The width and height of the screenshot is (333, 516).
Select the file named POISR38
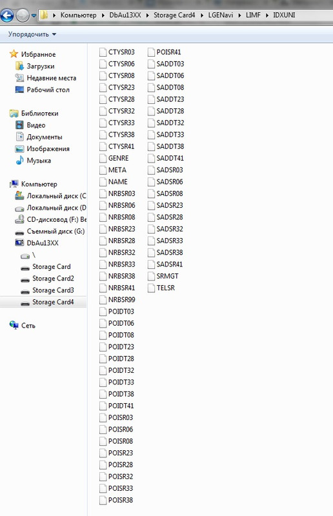[121, 501]
